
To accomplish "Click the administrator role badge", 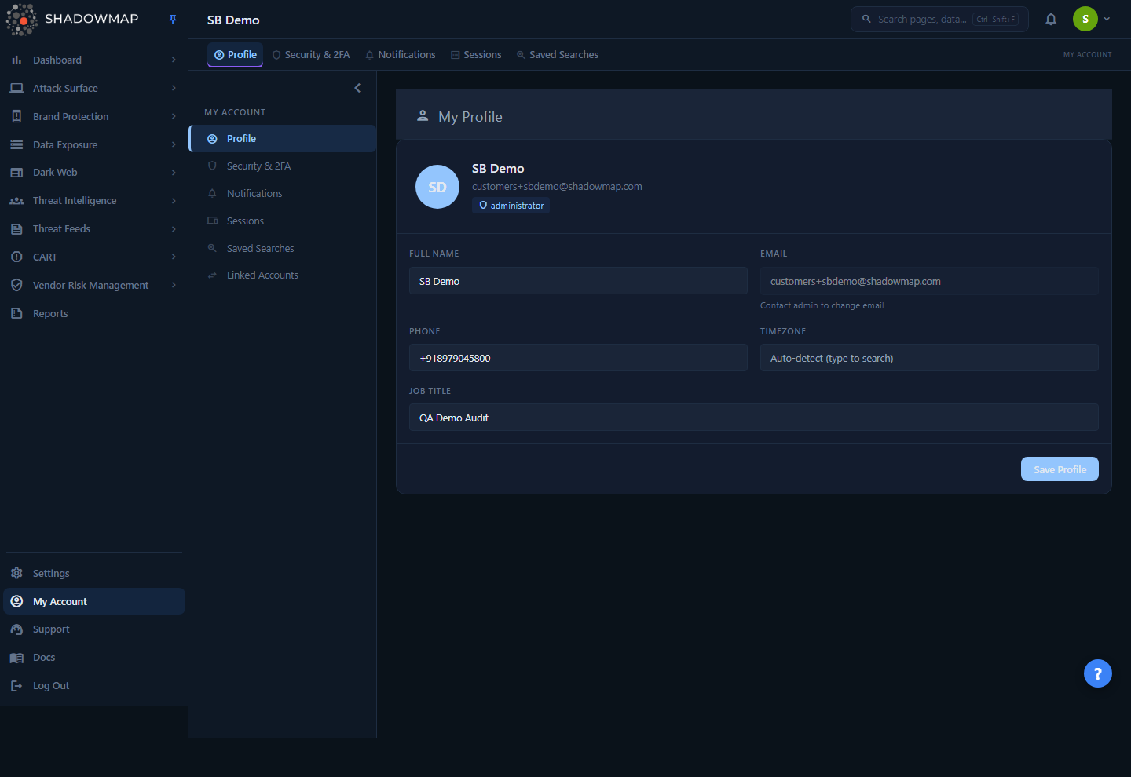I will 511,206.
